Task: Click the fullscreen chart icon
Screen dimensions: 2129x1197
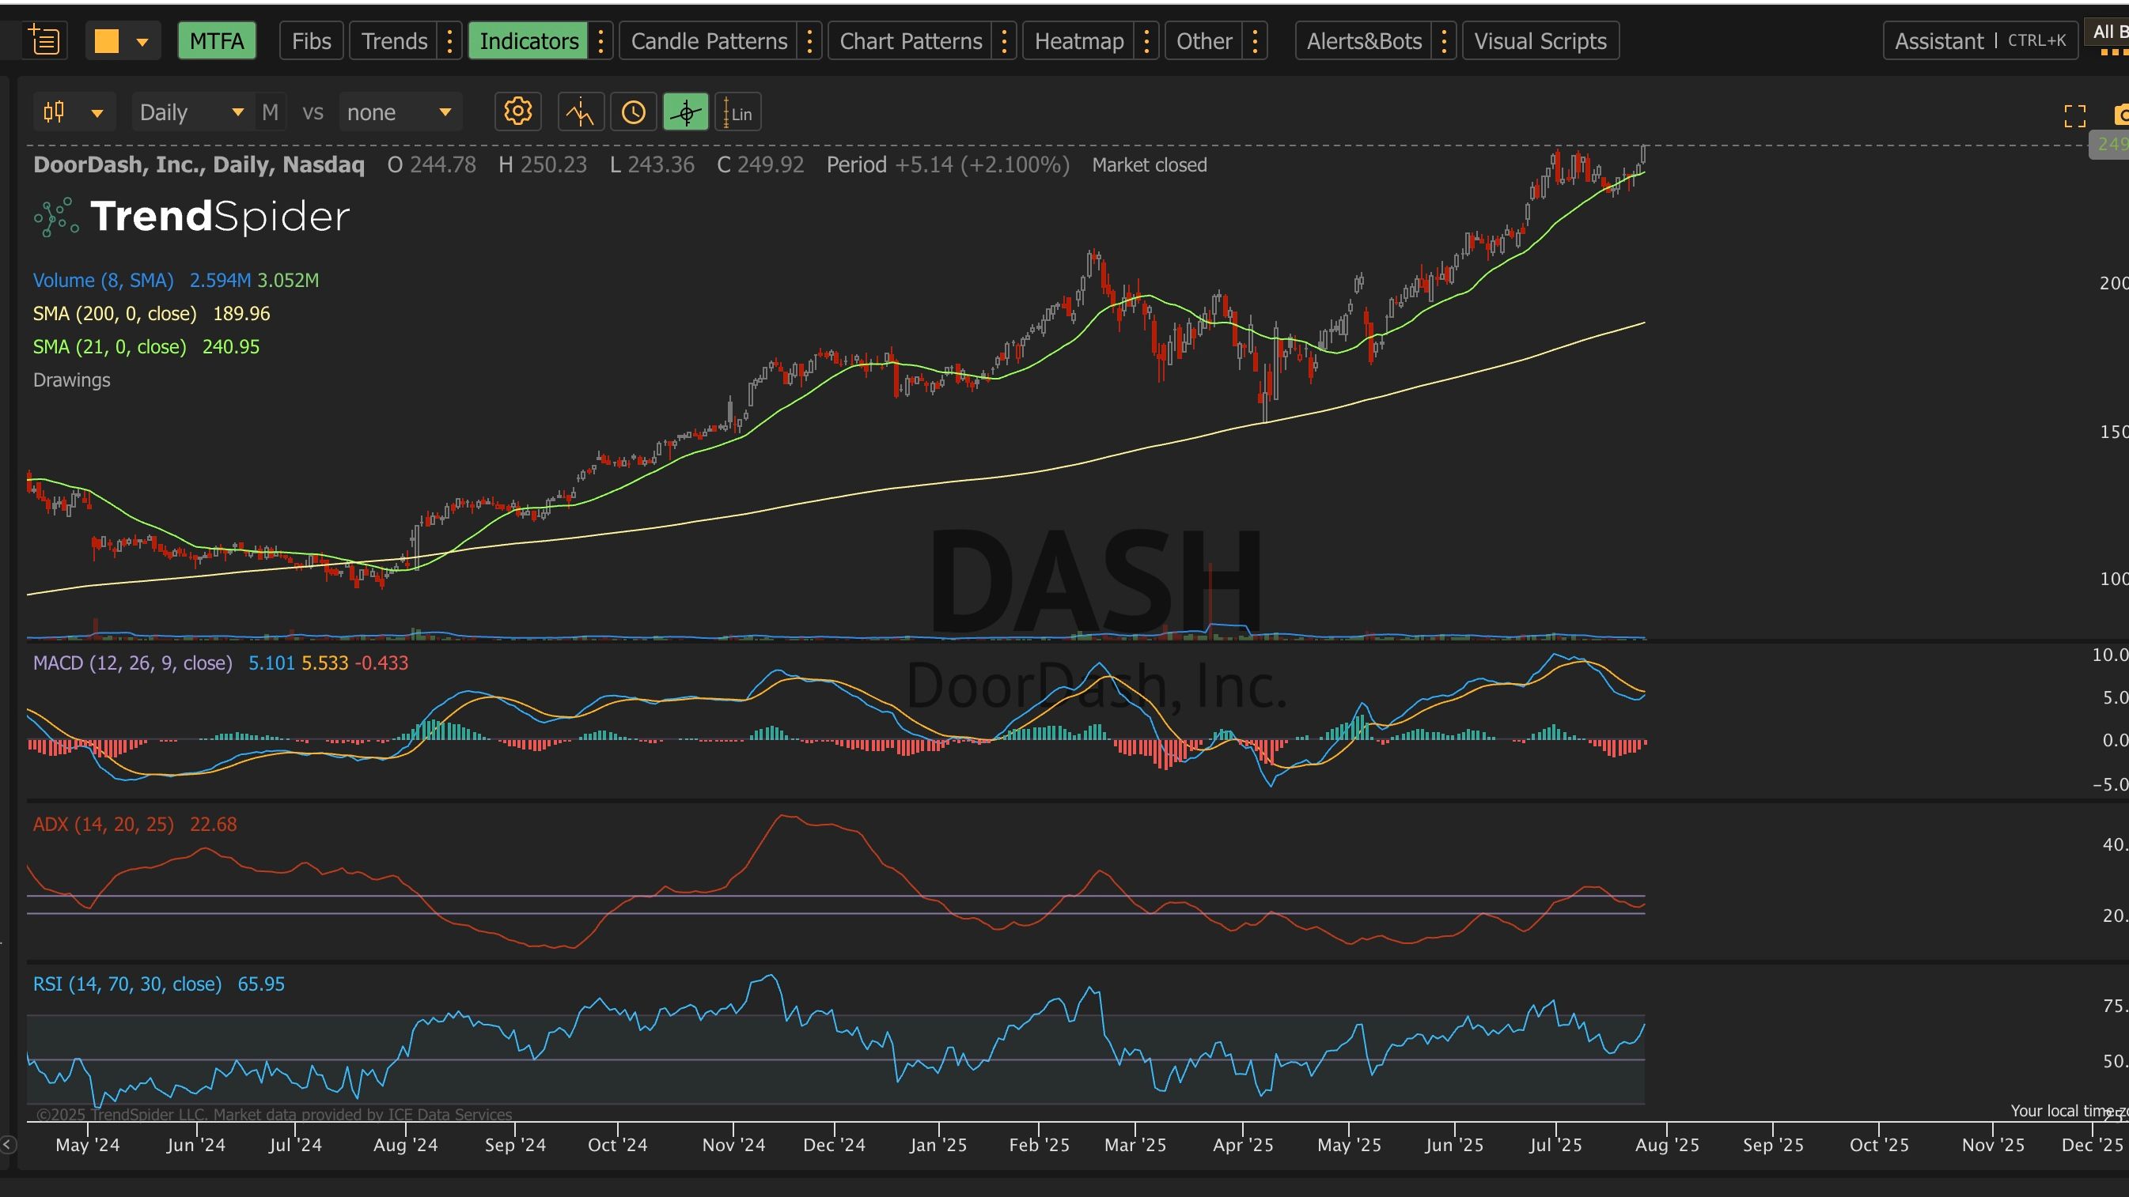Action: point(2074,115)
